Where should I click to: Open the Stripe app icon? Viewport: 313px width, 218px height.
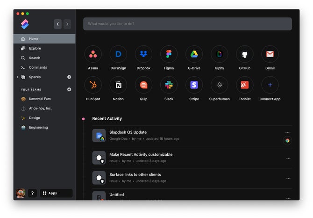194,85
